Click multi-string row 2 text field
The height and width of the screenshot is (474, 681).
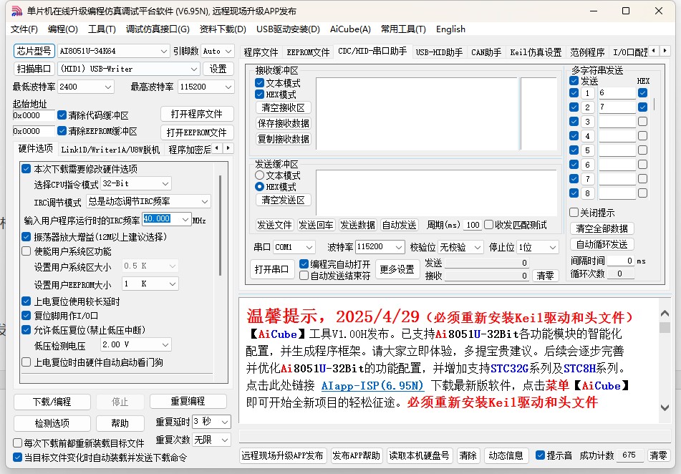[617, 107]
